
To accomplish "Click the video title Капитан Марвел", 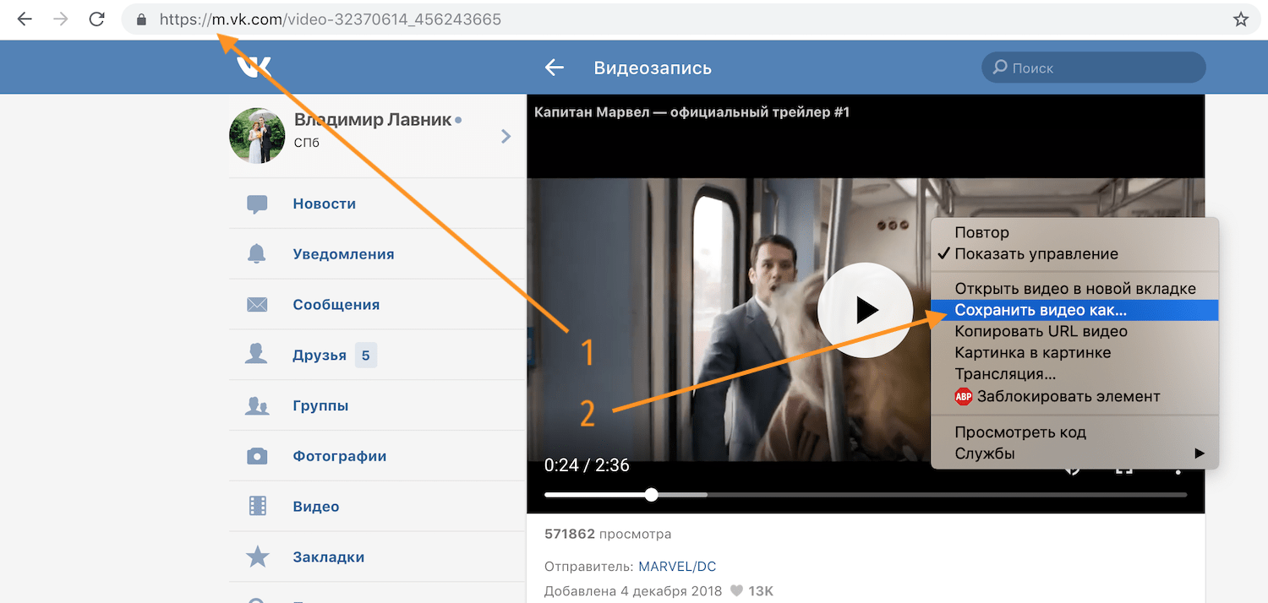I will pos(691,112).
